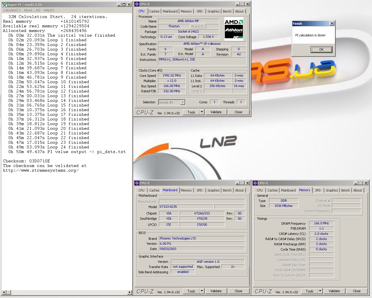Open Graphics tab in top CPU-Z window
Viewport: 372px width, 298px height.
[x=214, y=11]
